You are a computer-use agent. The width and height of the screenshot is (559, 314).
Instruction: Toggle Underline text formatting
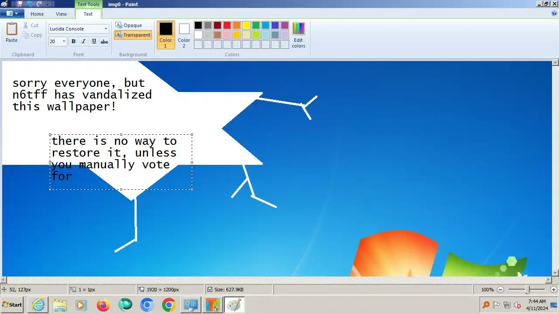(94, 41)
